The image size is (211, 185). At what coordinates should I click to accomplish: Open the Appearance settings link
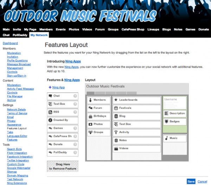pos(14,125)
